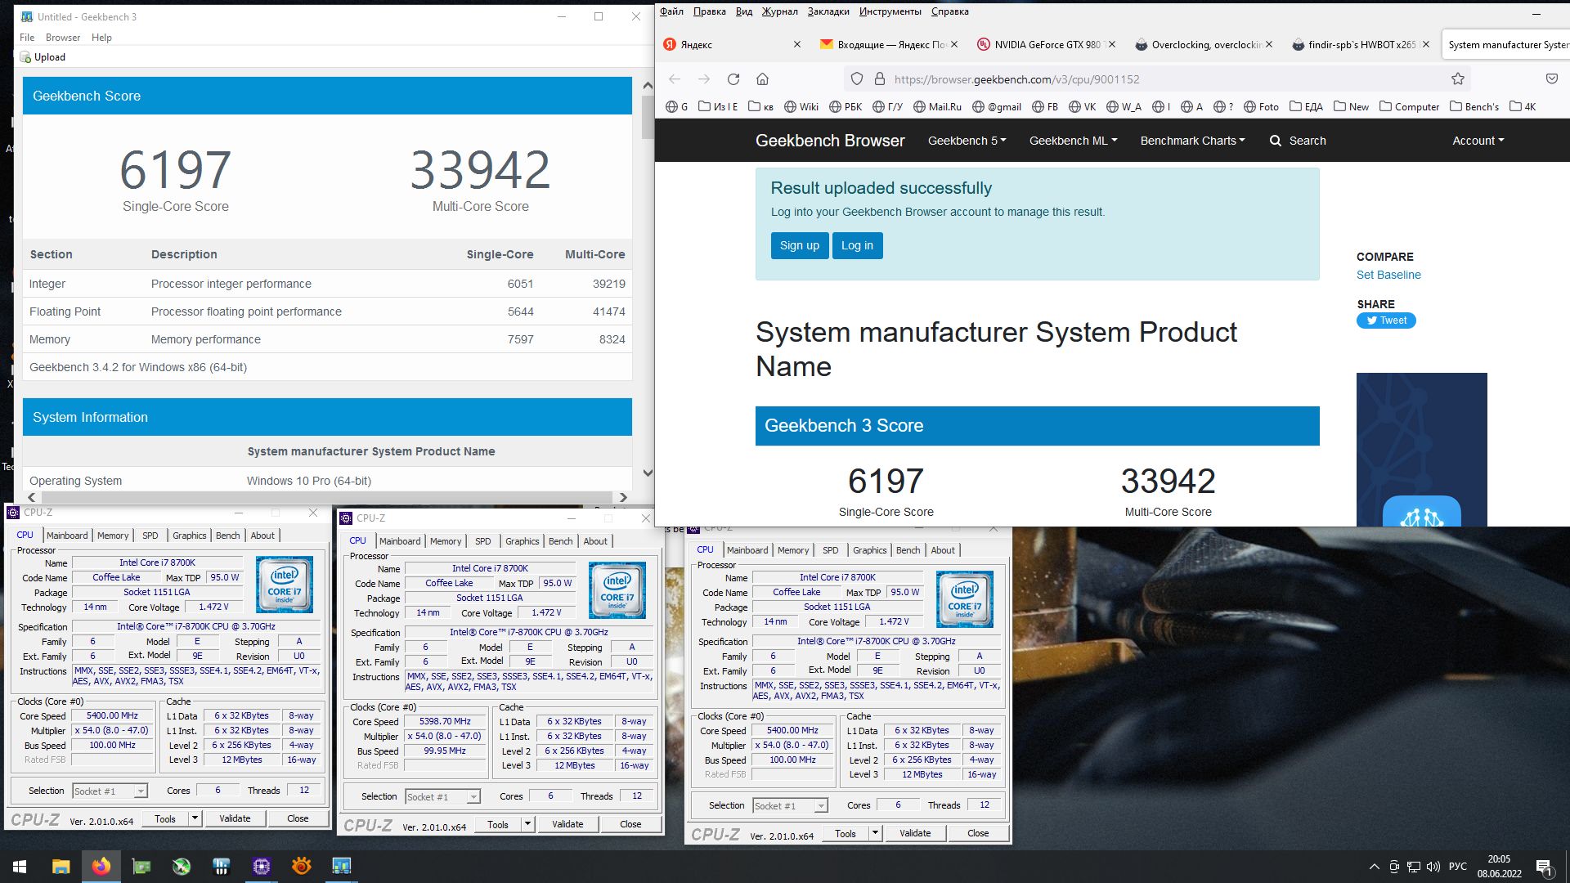
Task: Reload the Geekbench browser page
Action: coord(733,79)
